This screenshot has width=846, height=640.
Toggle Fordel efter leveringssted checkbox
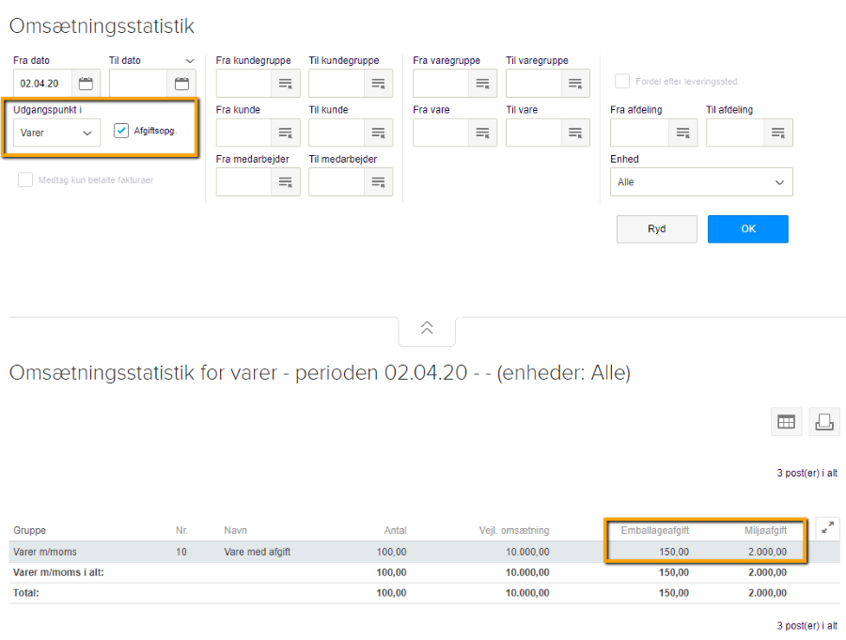tap(621, 82)
